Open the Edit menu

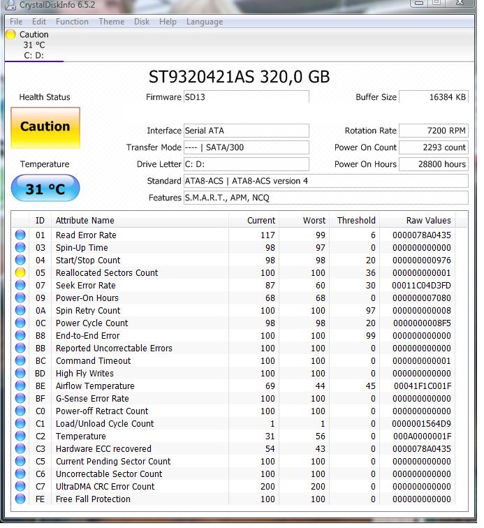39,22
